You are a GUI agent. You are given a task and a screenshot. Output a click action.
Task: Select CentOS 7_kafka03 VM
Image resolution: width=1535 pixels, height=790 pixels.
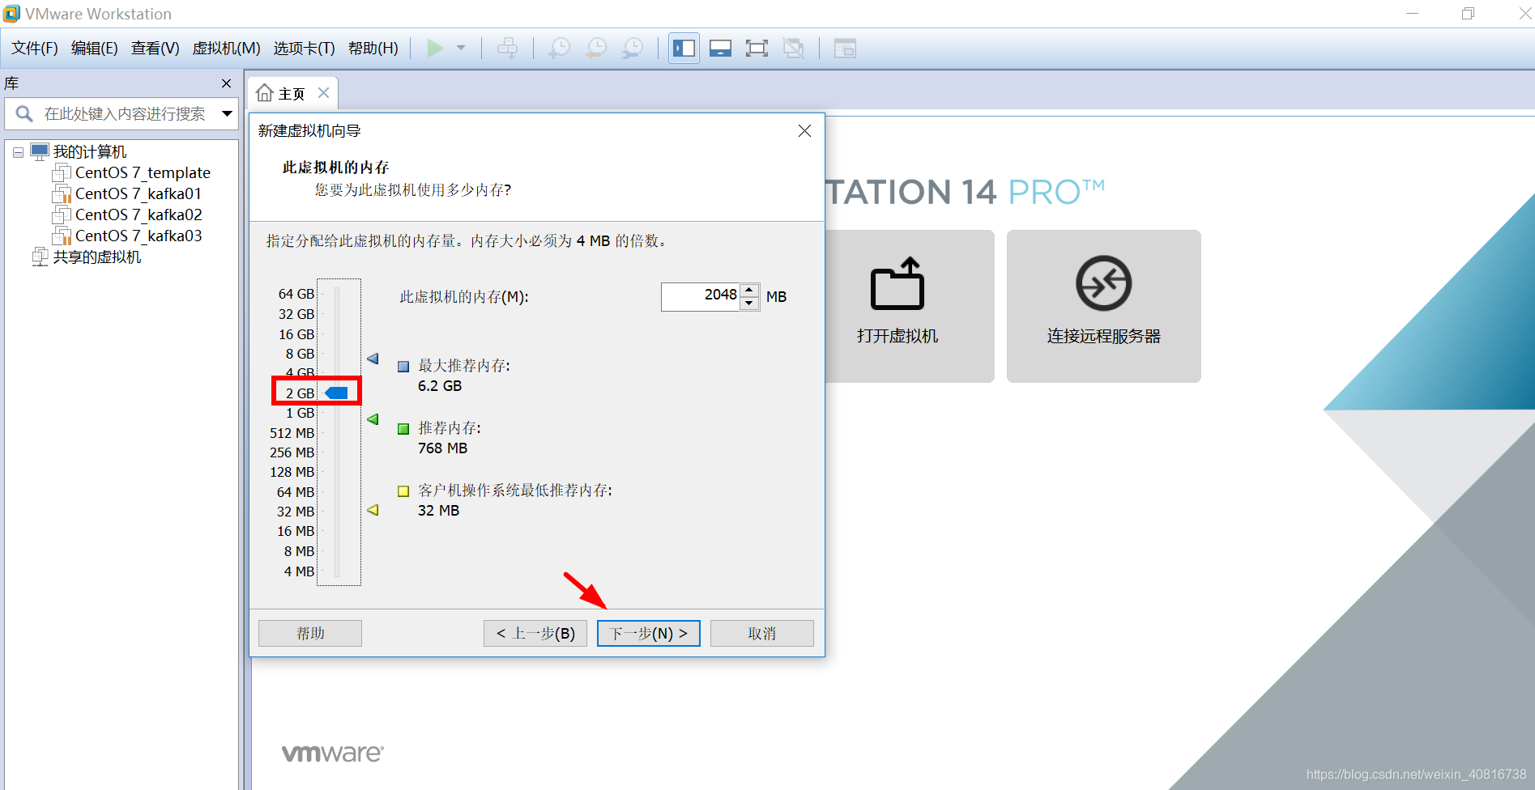coord(139,236)
